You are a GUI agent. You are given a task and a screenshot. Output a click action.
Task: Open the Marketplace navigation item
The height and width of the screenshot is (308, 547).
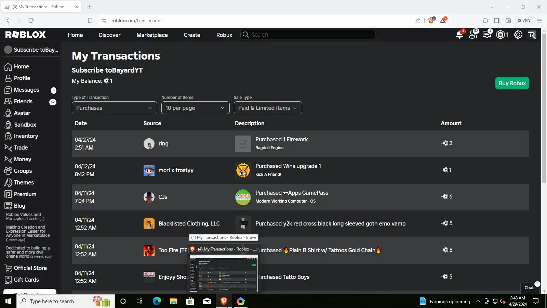pos(152,35)
